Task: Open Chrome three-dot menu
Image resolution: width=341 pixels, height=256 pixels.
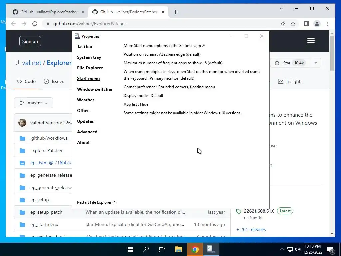Action: (328, 24)
